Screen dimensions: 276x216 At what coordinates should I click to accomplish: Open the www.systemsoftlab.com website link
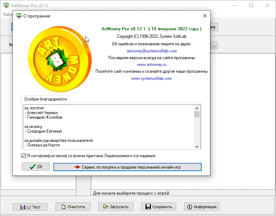152,78
